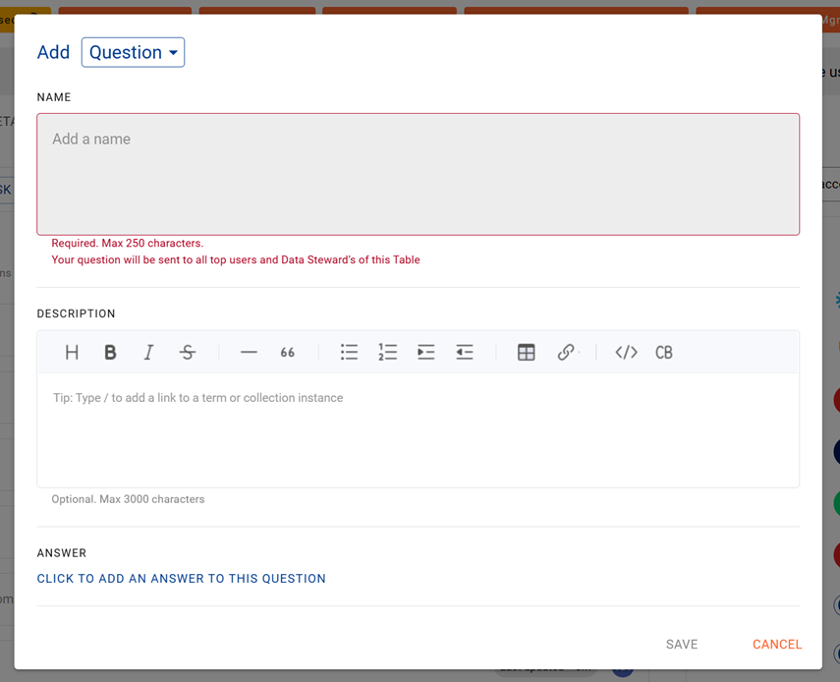
Task: Toggle bold formatting in description
Action: click(110, 352)
